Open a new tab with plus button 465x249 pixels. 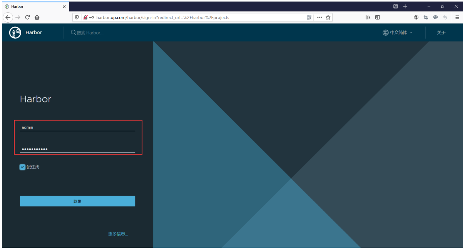[405, 6]
